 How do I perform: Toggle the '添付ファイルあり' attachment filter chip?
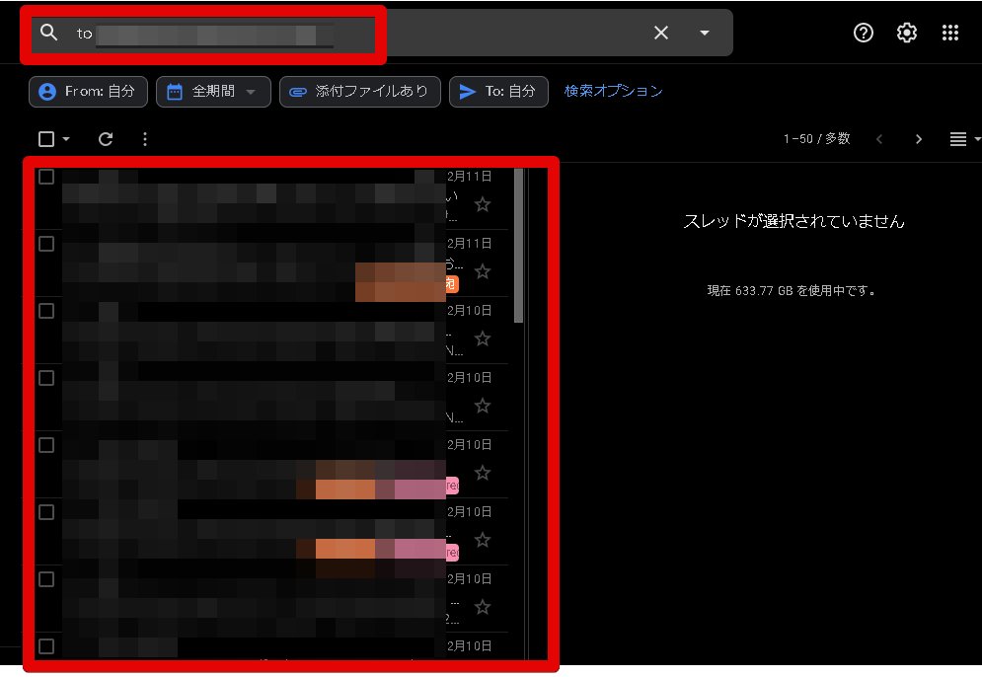pos(360,92)
